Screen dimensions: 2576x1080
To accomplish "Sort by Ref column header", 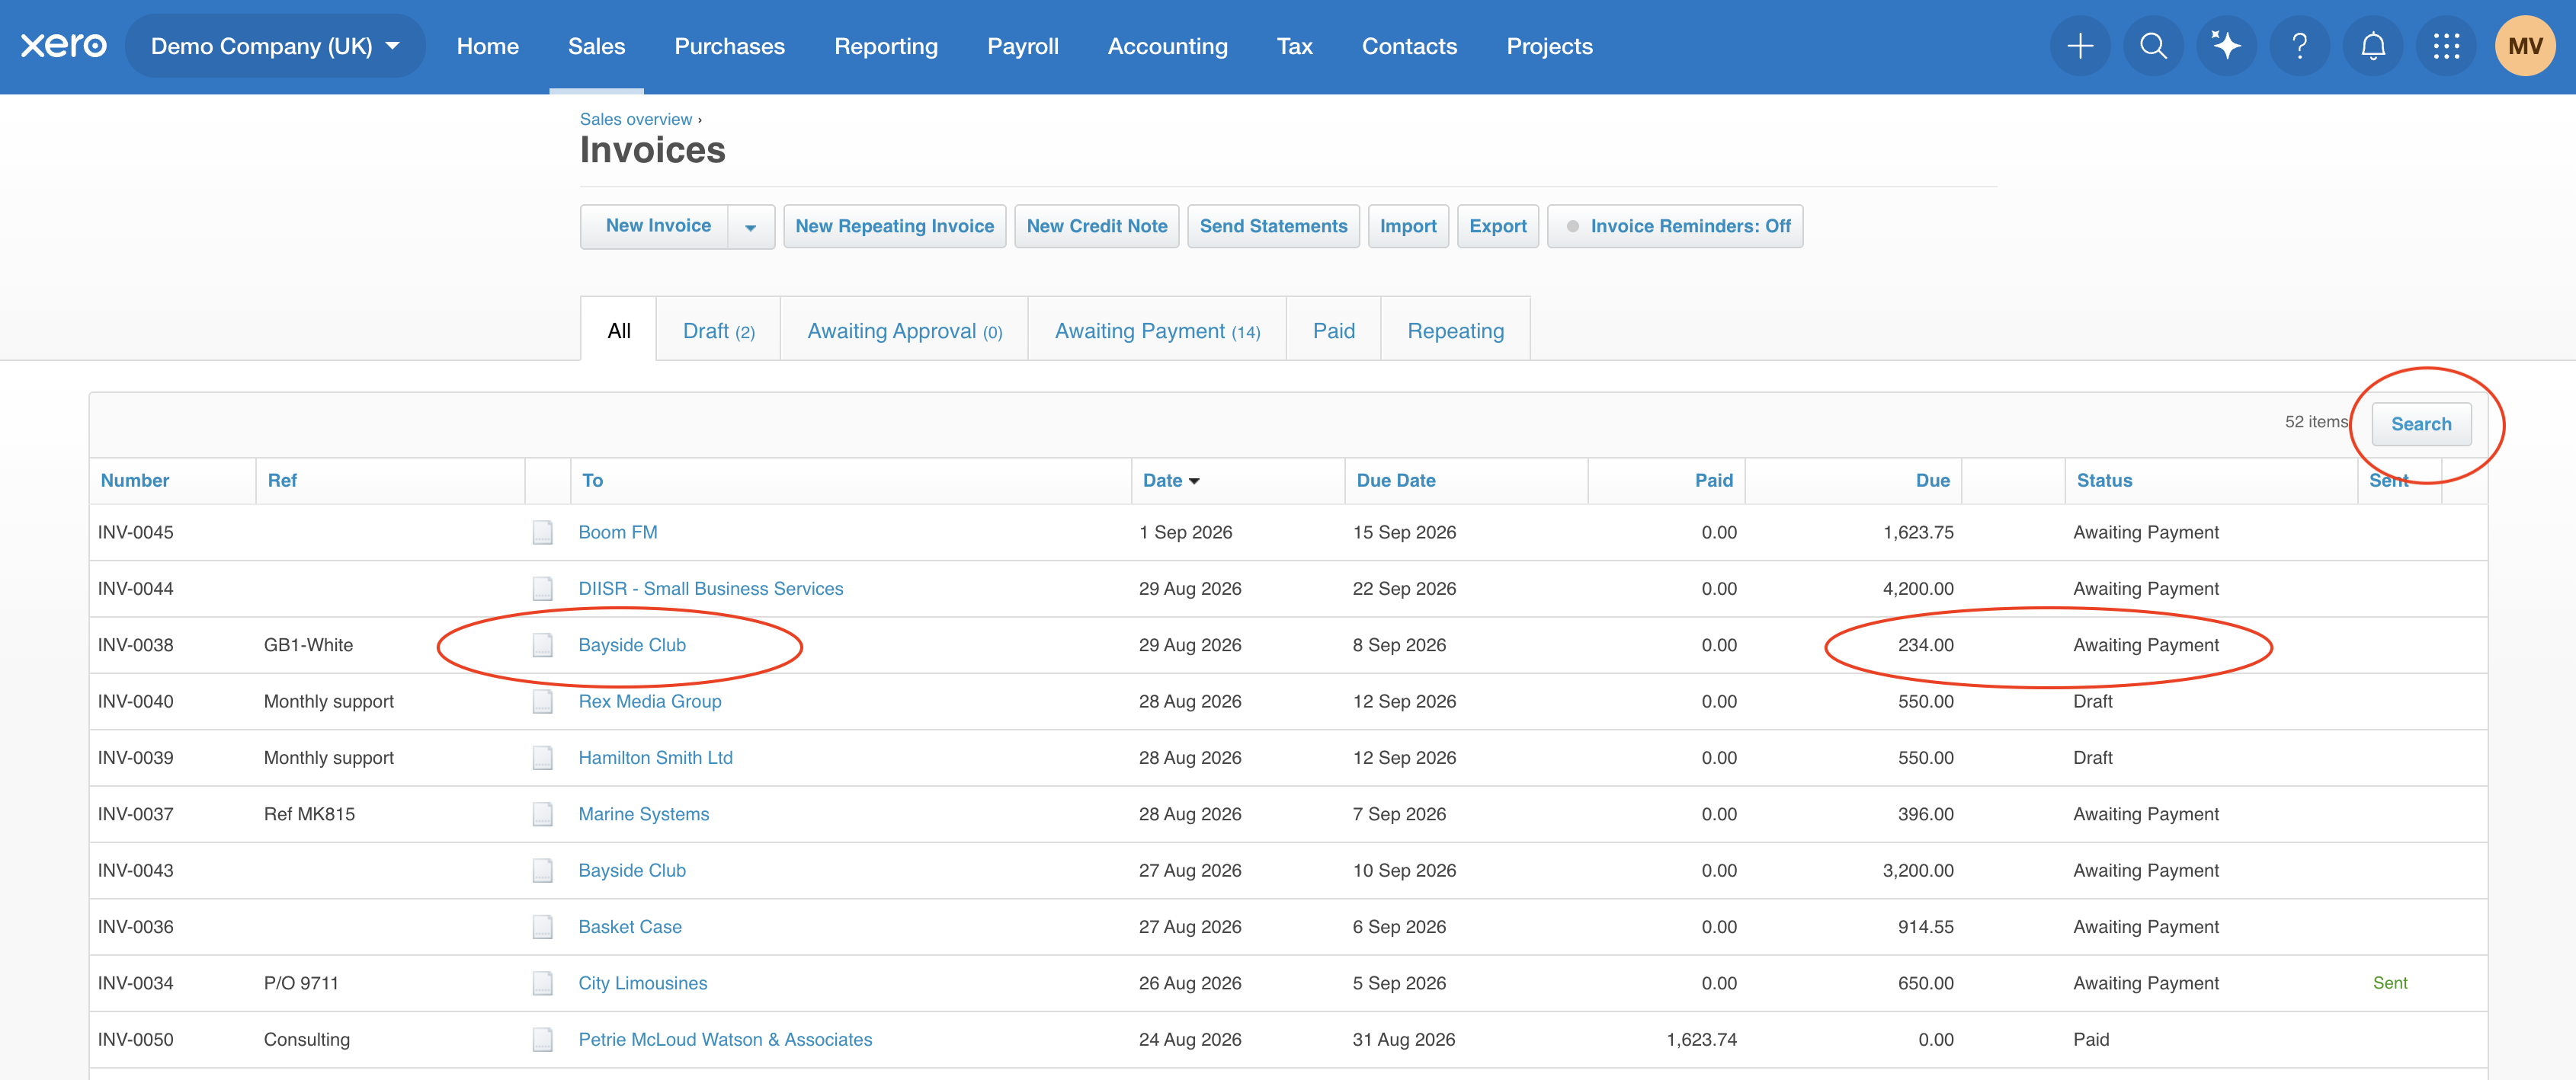I will tap(282, 481).
